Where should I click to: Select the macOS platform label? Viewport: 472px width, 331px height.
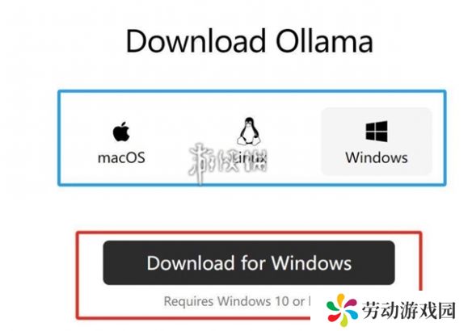click(x=121, y=158)
